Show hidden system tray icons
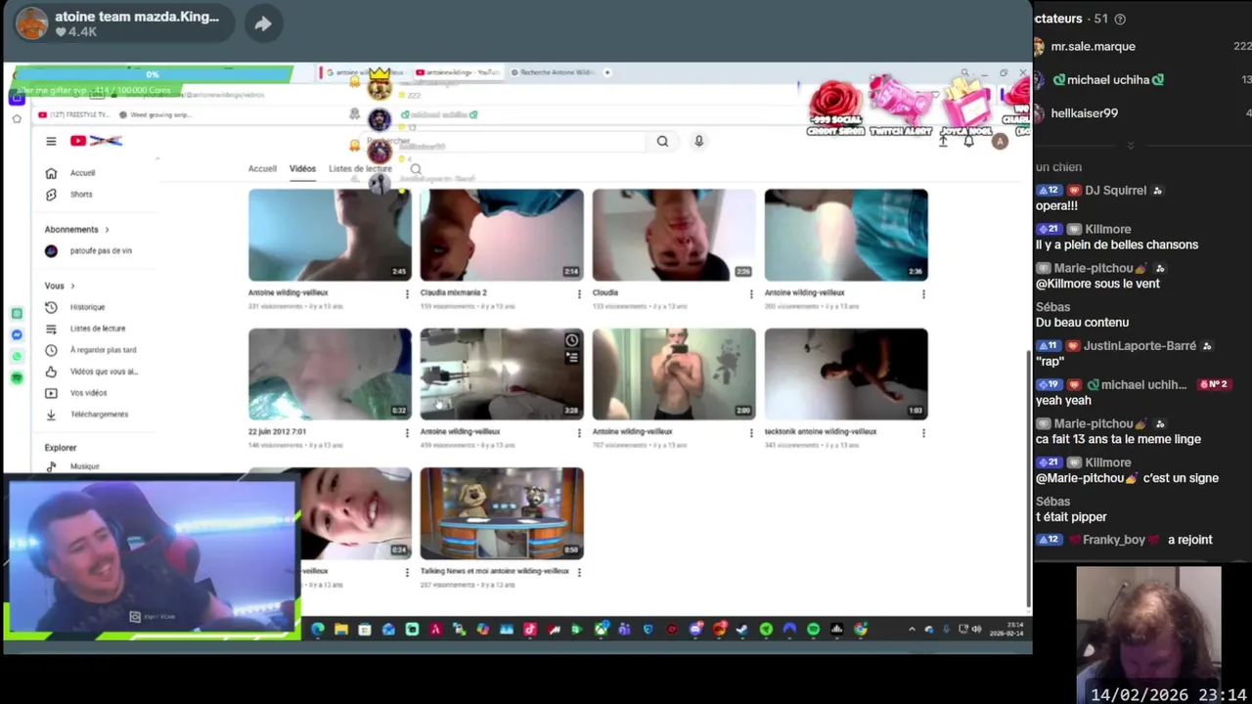Image resolution: width=1252 pixels, height=704 pixels. click(912, 629)
